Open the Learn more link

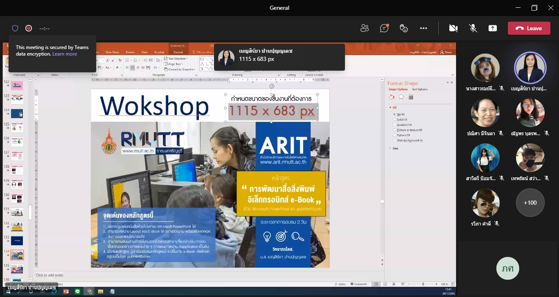pos(65,54)
